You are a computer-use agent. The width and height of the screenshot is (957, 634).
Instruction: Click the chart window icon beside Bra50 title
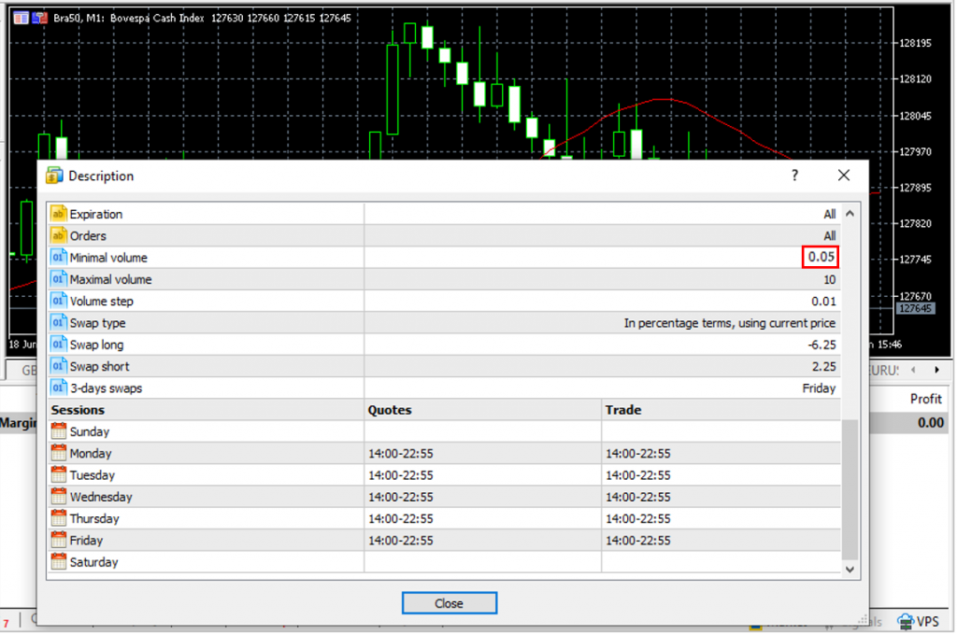pos(21,18)
